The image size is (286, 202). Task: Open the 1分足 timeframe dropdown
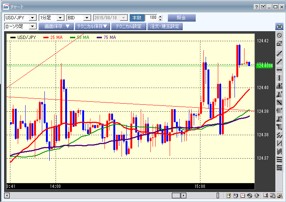click(60, 18)
